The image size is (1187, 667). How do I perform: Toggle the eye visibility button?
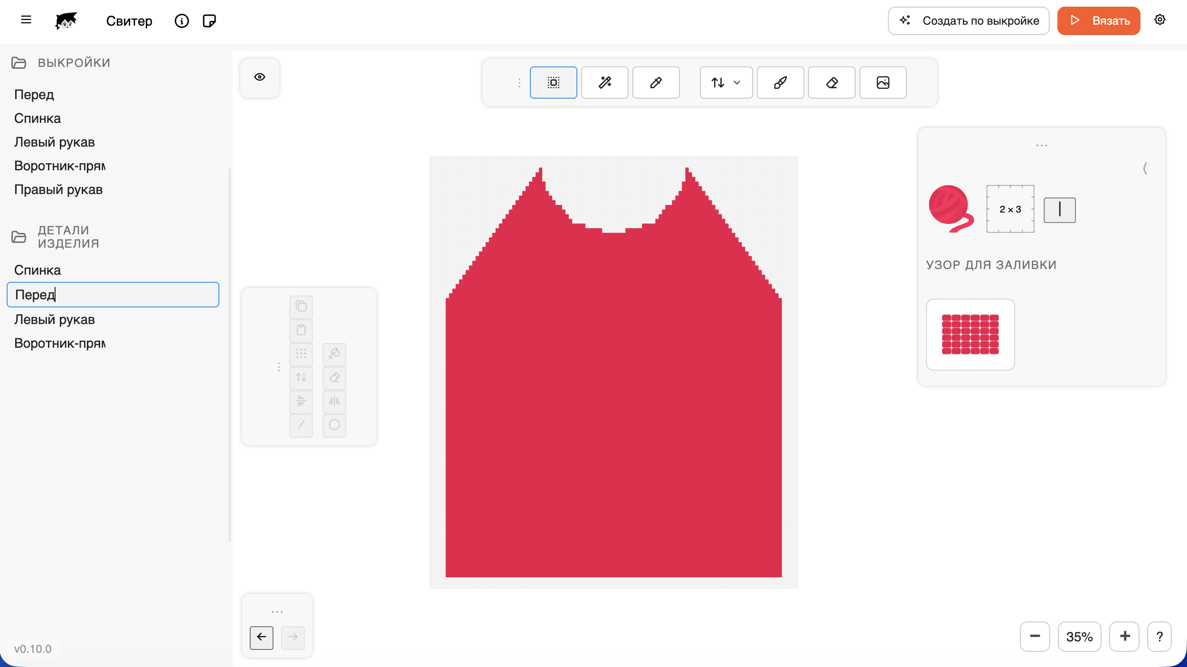260,77
